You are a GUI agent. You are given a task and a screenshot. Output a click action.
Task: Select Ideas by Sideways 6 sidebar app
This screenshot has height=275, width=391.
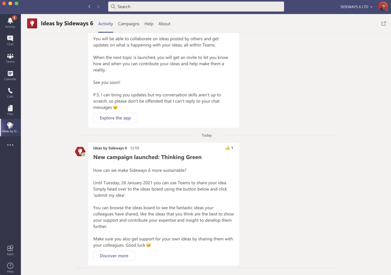(10, 127)
